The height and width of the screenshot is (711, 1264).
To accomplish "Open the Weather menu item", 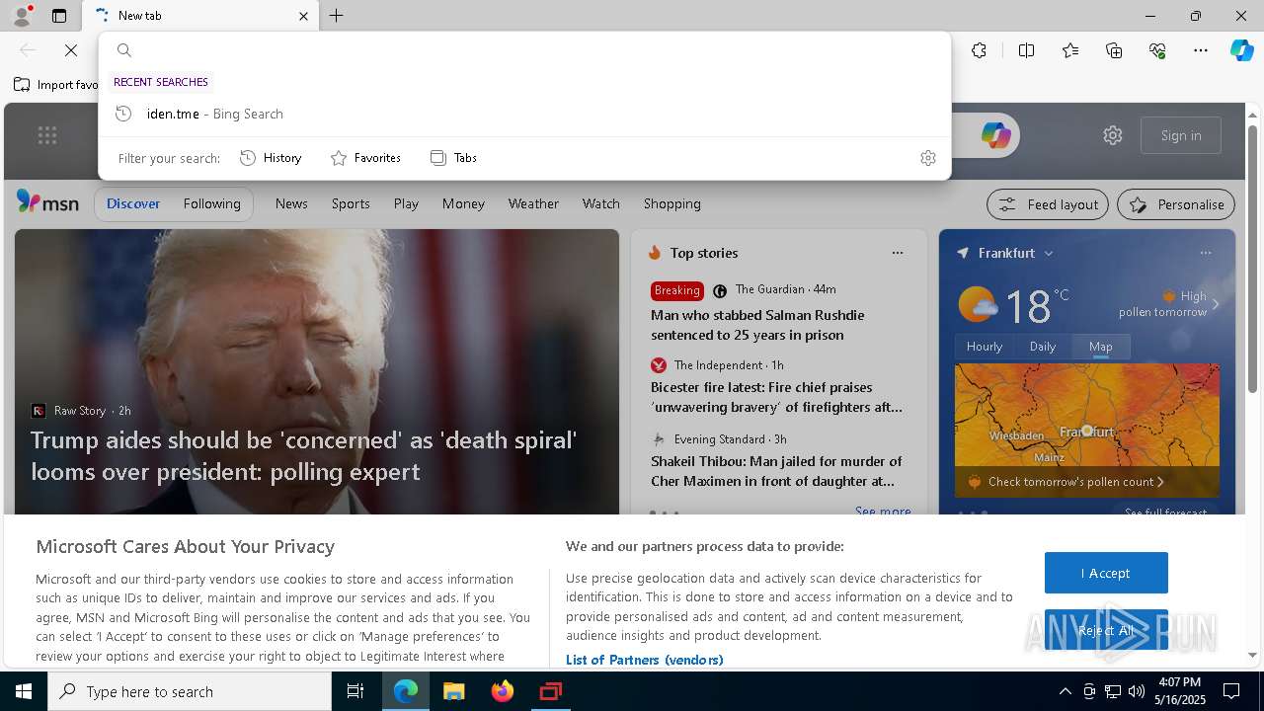I will [533, 203].
